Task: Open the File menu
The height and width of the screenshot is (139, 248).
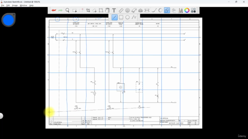Action: coord(3,5)
